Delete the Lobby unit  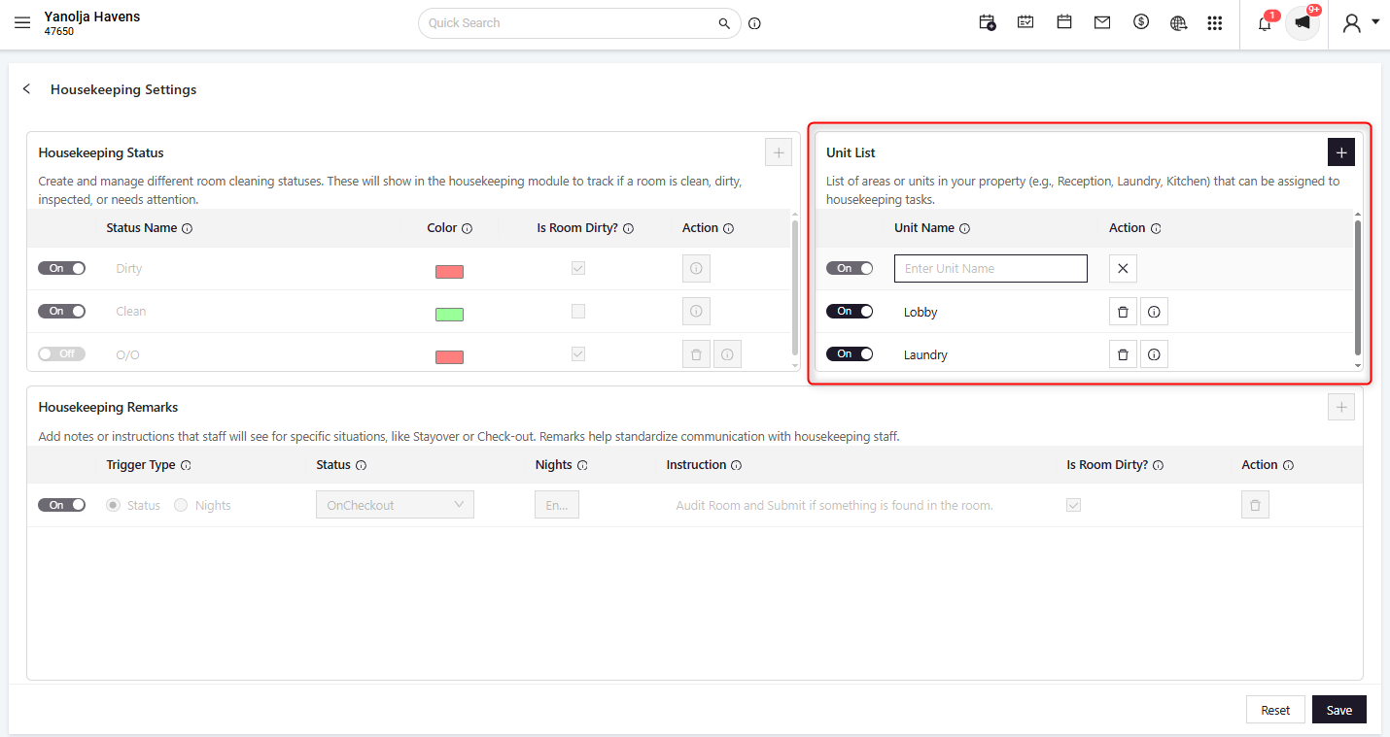point(1123,312)
